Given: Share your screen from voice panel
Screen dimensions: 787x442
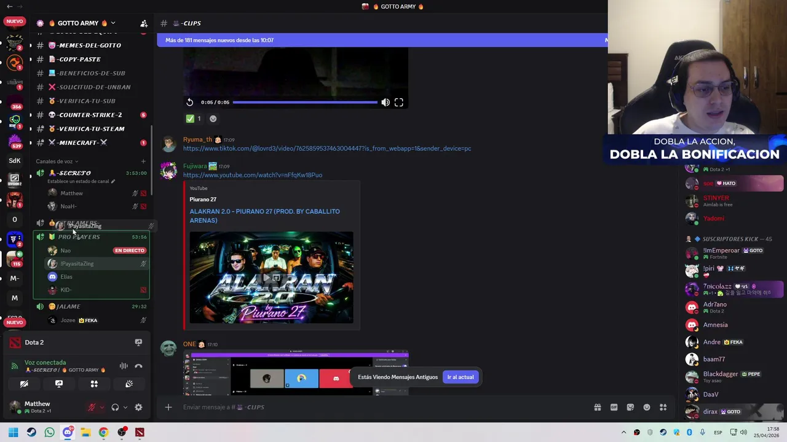Looking at the screenshot, I should [59, 384].
